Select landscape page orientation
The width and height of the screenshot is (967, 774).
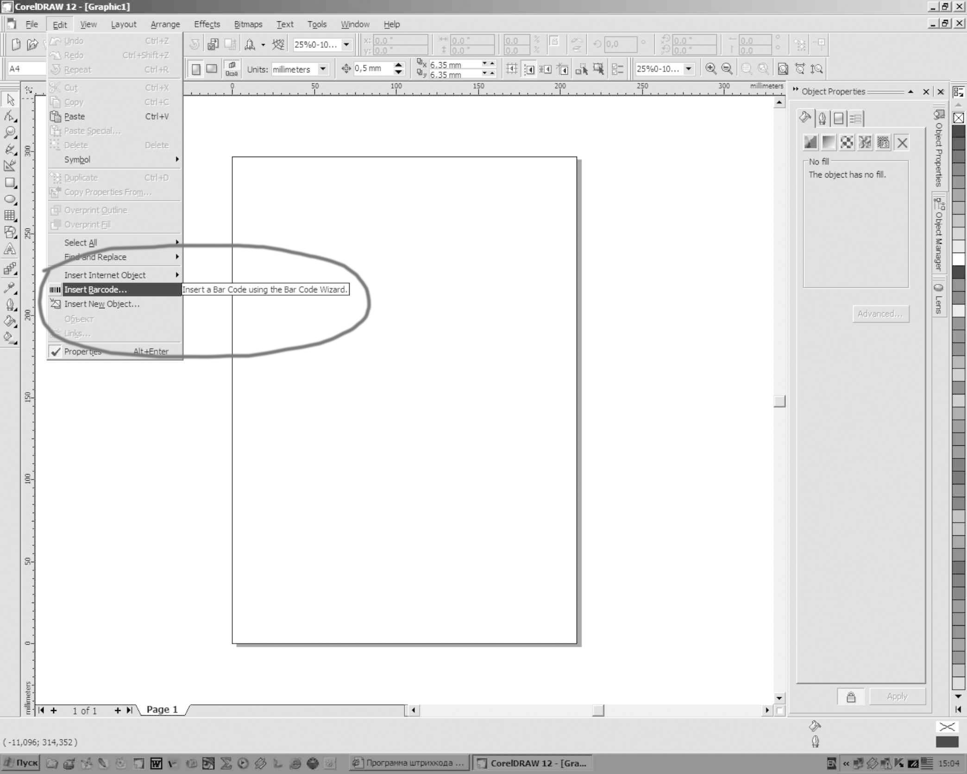(x=212, y=69)
